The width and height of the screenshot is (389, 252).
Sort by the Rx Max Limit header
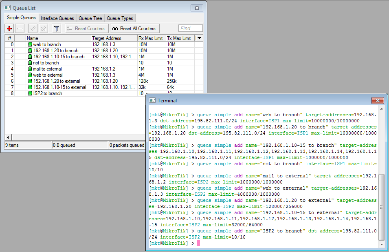coord(152,38)
